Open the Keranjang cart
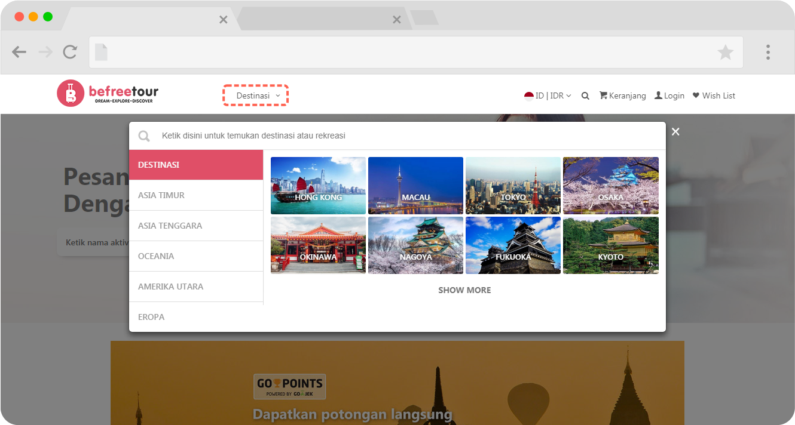 [x=622, y=96]
